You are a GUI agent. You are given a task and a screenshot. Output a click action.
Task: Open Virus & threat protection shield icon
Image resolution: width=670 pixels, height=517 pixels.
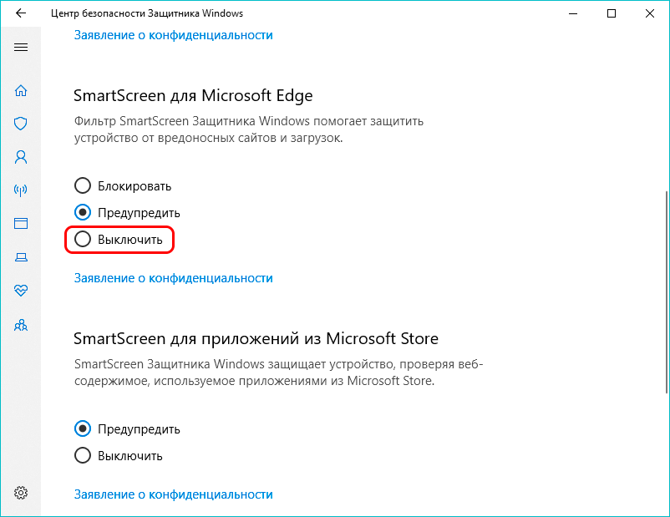coord(21,124)
